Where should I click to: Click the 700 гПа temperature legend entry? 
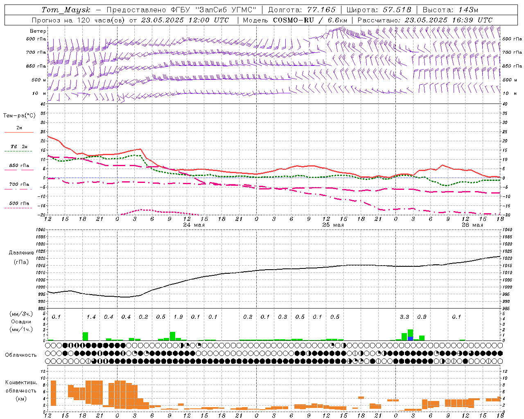(19, 185)
